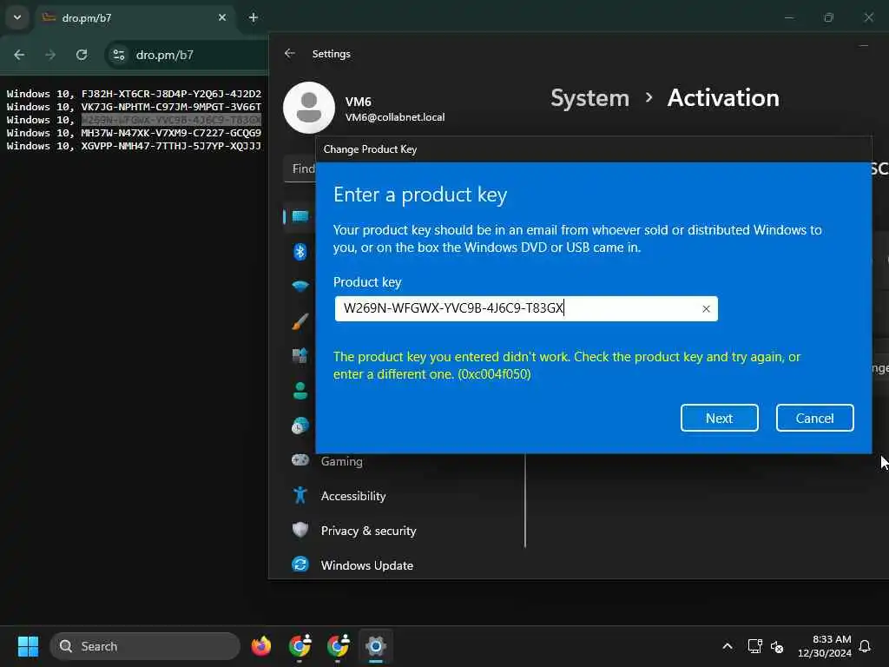The height and width of the screenshot is (667, 889).
Task: Clear the product key field with X
Action: (706, 308)
